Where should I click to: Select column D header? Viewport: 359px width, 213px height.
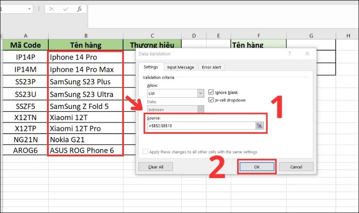click(x=194, y=36)
